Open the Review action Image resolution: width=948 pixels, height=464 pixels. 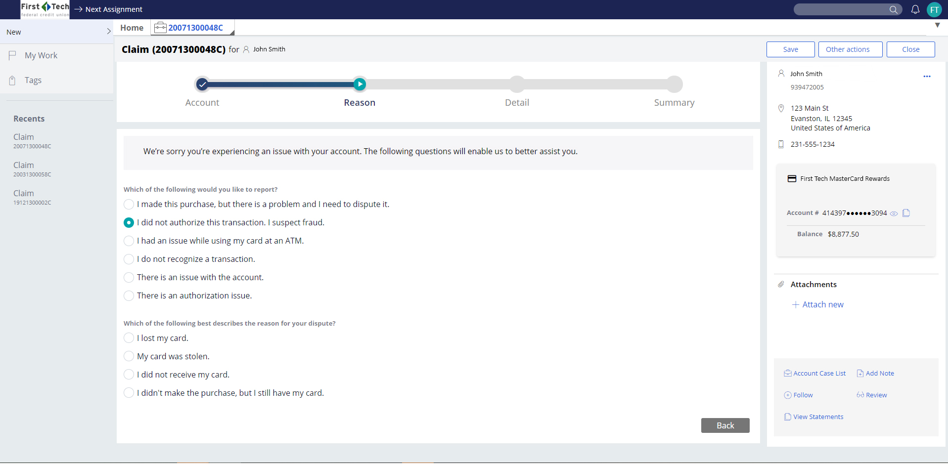pos(876,394)
